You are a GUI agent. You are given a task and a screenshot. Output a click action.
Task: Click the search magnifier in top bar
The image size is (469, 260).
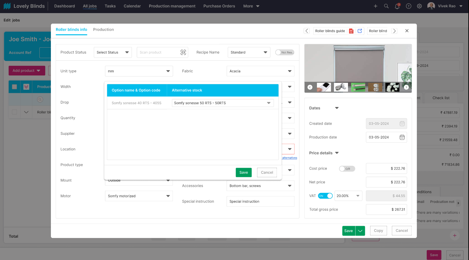coord(386,6)
